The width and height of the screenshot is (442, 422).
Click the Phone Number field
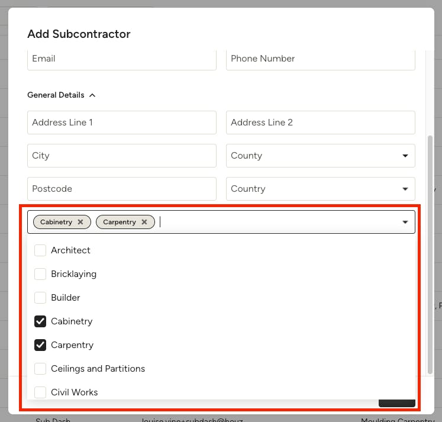[321, 60]
